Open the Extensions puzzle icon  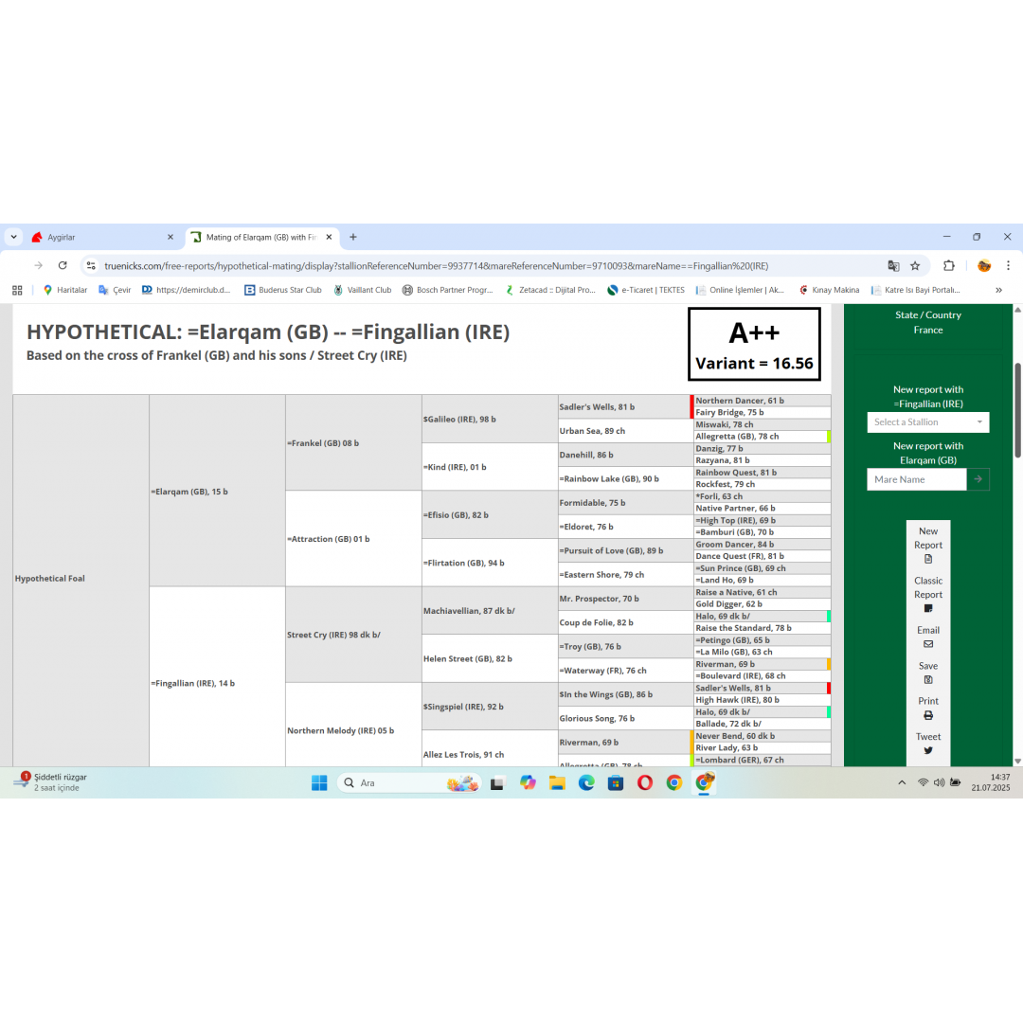tap(949, 266)
